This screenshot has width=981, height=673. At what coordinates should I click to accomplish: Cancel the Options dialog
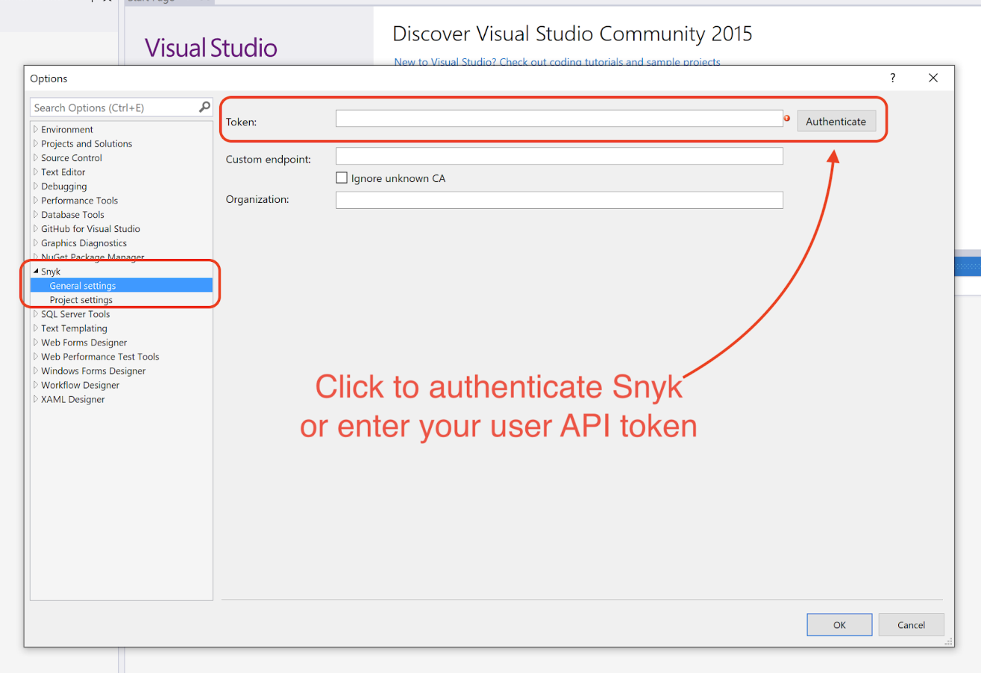pyautogui.click(x=912, y=625)
